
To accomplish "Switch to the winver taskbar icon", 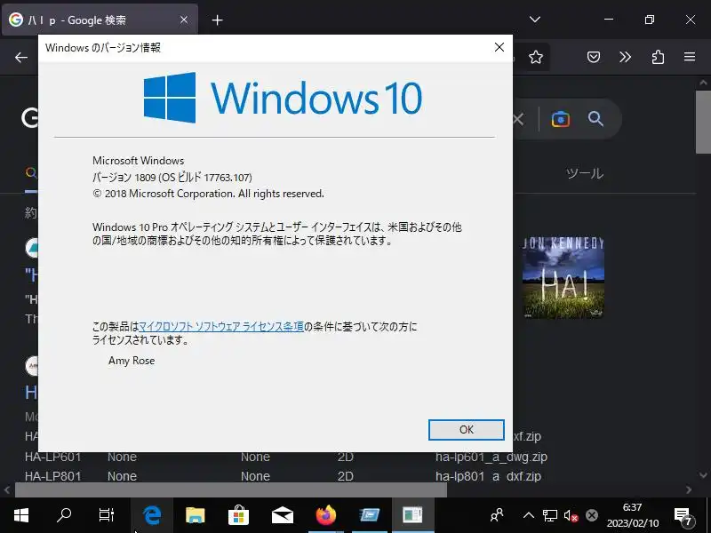I will 412,515.
